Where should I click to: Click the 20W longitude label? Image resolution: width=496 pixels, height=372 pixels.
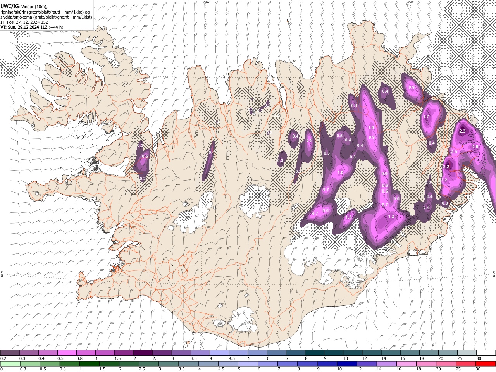[x=206, y=2]
